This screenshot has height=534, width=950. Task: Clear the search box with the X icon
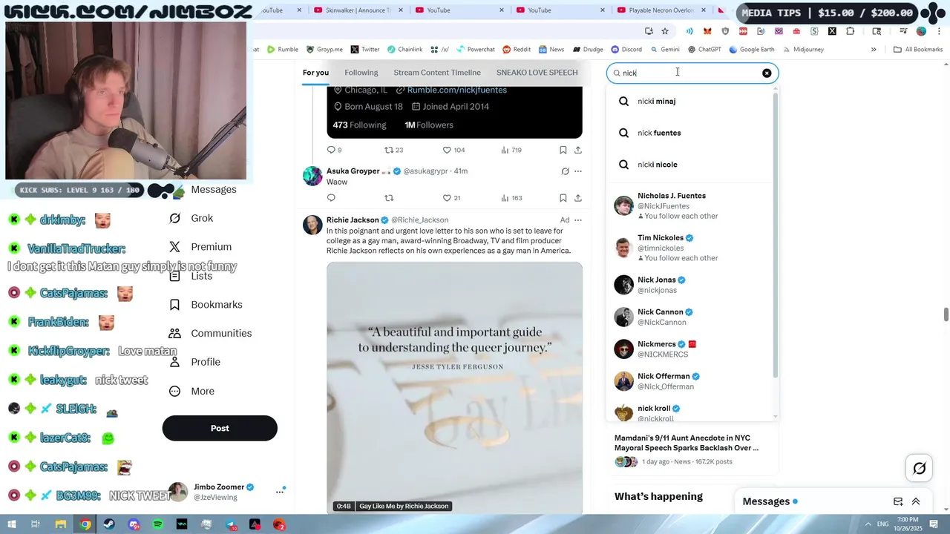(x=767, y=73)
